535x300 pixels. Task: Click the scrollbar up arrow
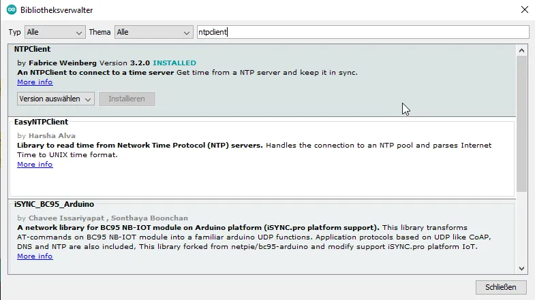521,49
